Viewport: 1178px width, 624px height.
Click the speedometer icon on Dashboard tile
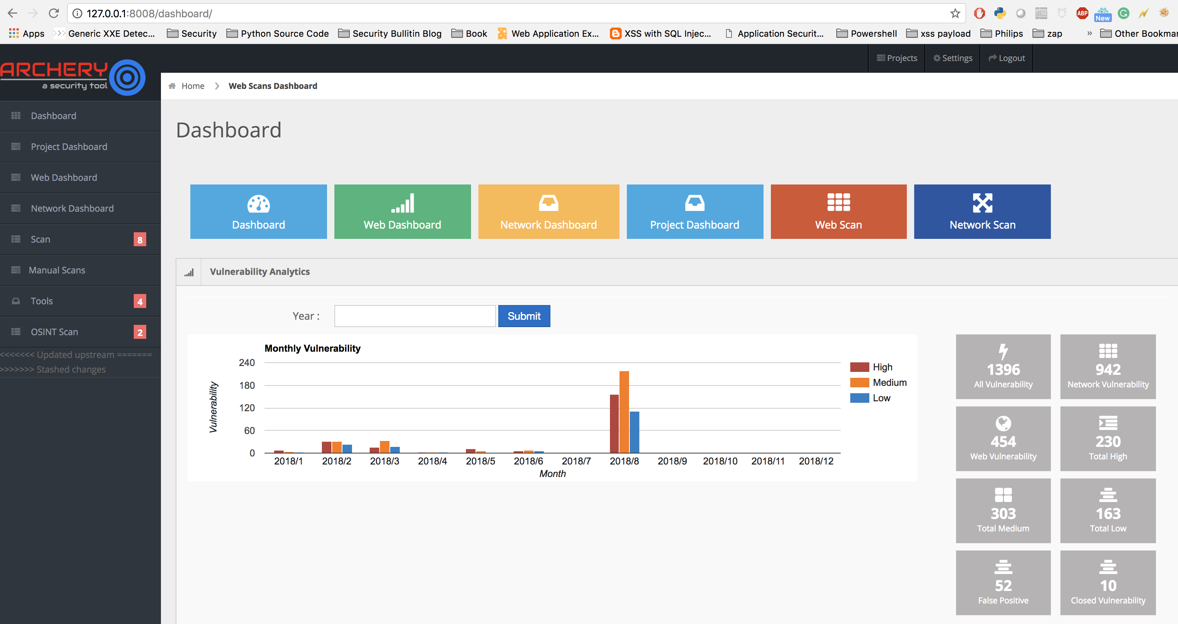(258, 204)
